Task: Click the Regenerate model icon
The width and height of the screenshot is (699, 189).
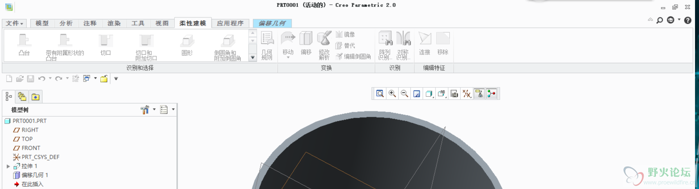Action: [x=76, y=78]
